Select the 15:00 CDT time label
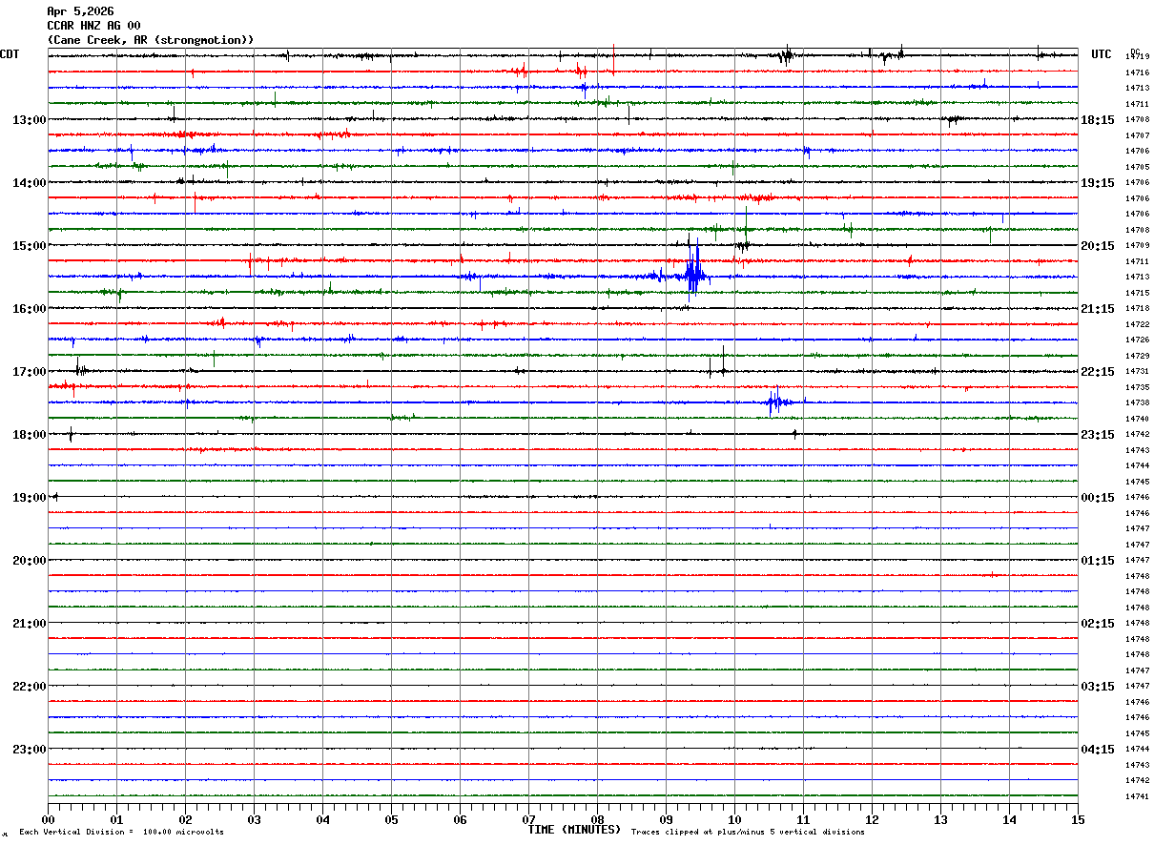This screenshot has height=845, width=1154. 29,246
